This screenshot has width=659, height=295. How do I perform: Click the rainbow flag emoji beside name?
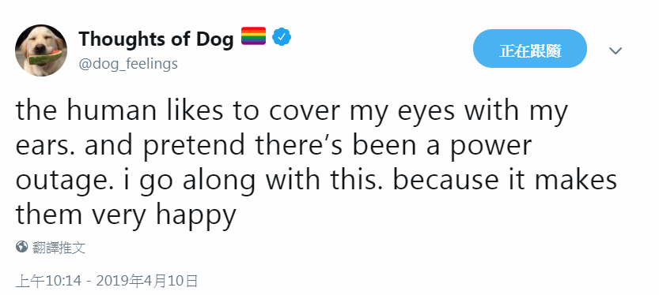coord(253,36)
